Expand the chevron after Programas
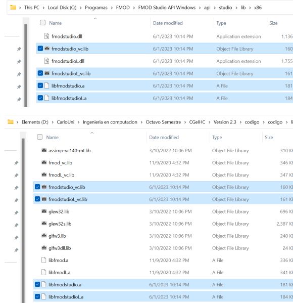Image resolution: width=293 pixels, height=303 pixels. point(112,8)
